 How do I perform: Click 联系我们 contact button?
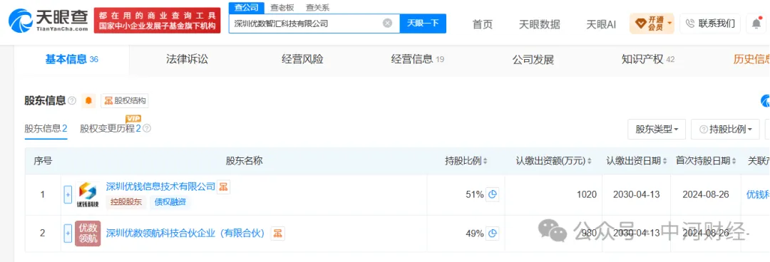tap(710, 23)
